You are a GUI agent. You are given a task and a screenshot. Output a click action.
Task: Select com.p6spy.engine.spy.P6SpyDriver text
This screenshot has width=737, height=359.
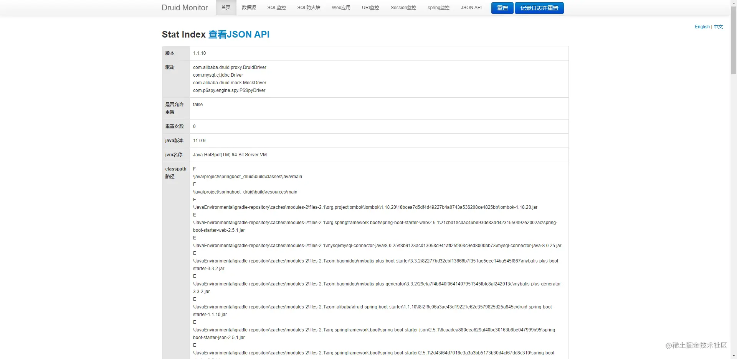229,90
